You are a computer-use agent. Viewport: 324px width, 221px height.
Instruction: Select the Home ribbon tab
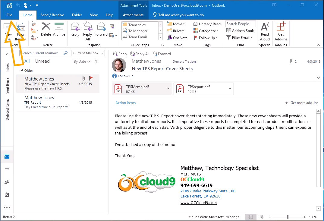pos(28,15)
